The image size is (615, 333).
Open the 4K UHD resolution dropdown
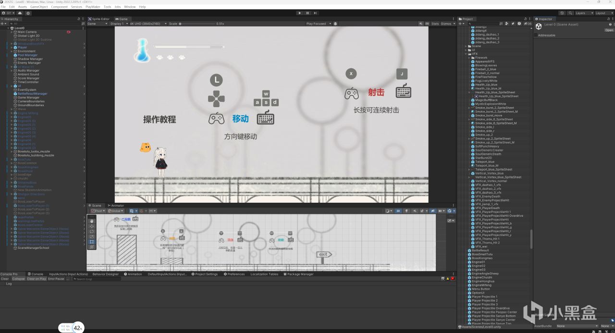click(x=148, y=24)
